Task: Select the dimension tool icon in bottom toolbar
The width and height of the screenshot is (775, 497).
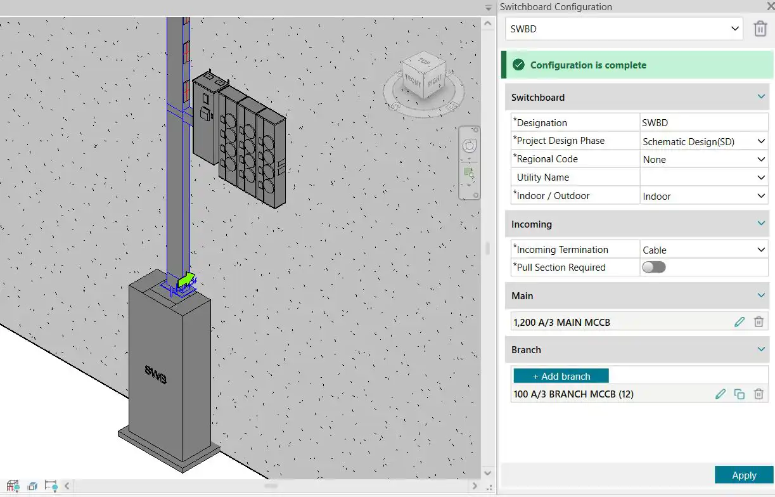Action: [49, 486]
